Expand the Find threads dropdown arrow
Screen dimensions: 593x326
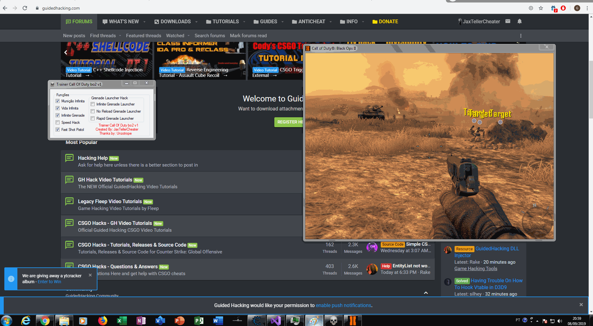(x=120, y=36)
